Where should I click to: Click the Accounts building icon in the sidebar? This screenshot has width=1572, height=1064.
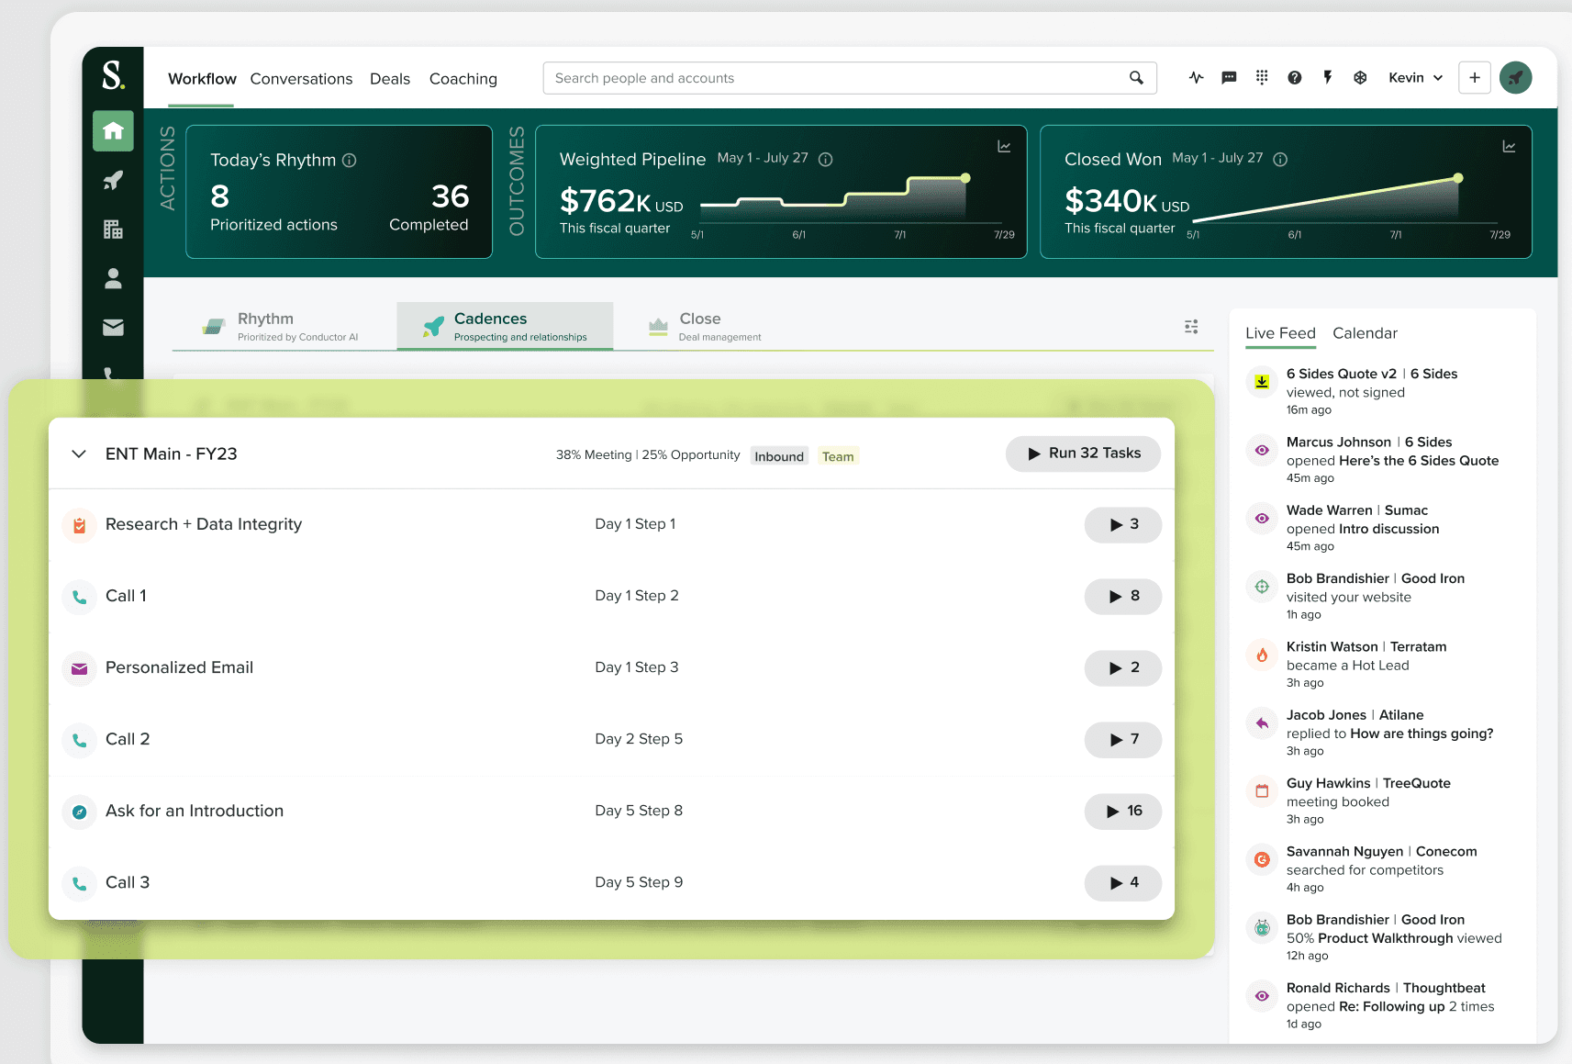[x=112, y=229]
